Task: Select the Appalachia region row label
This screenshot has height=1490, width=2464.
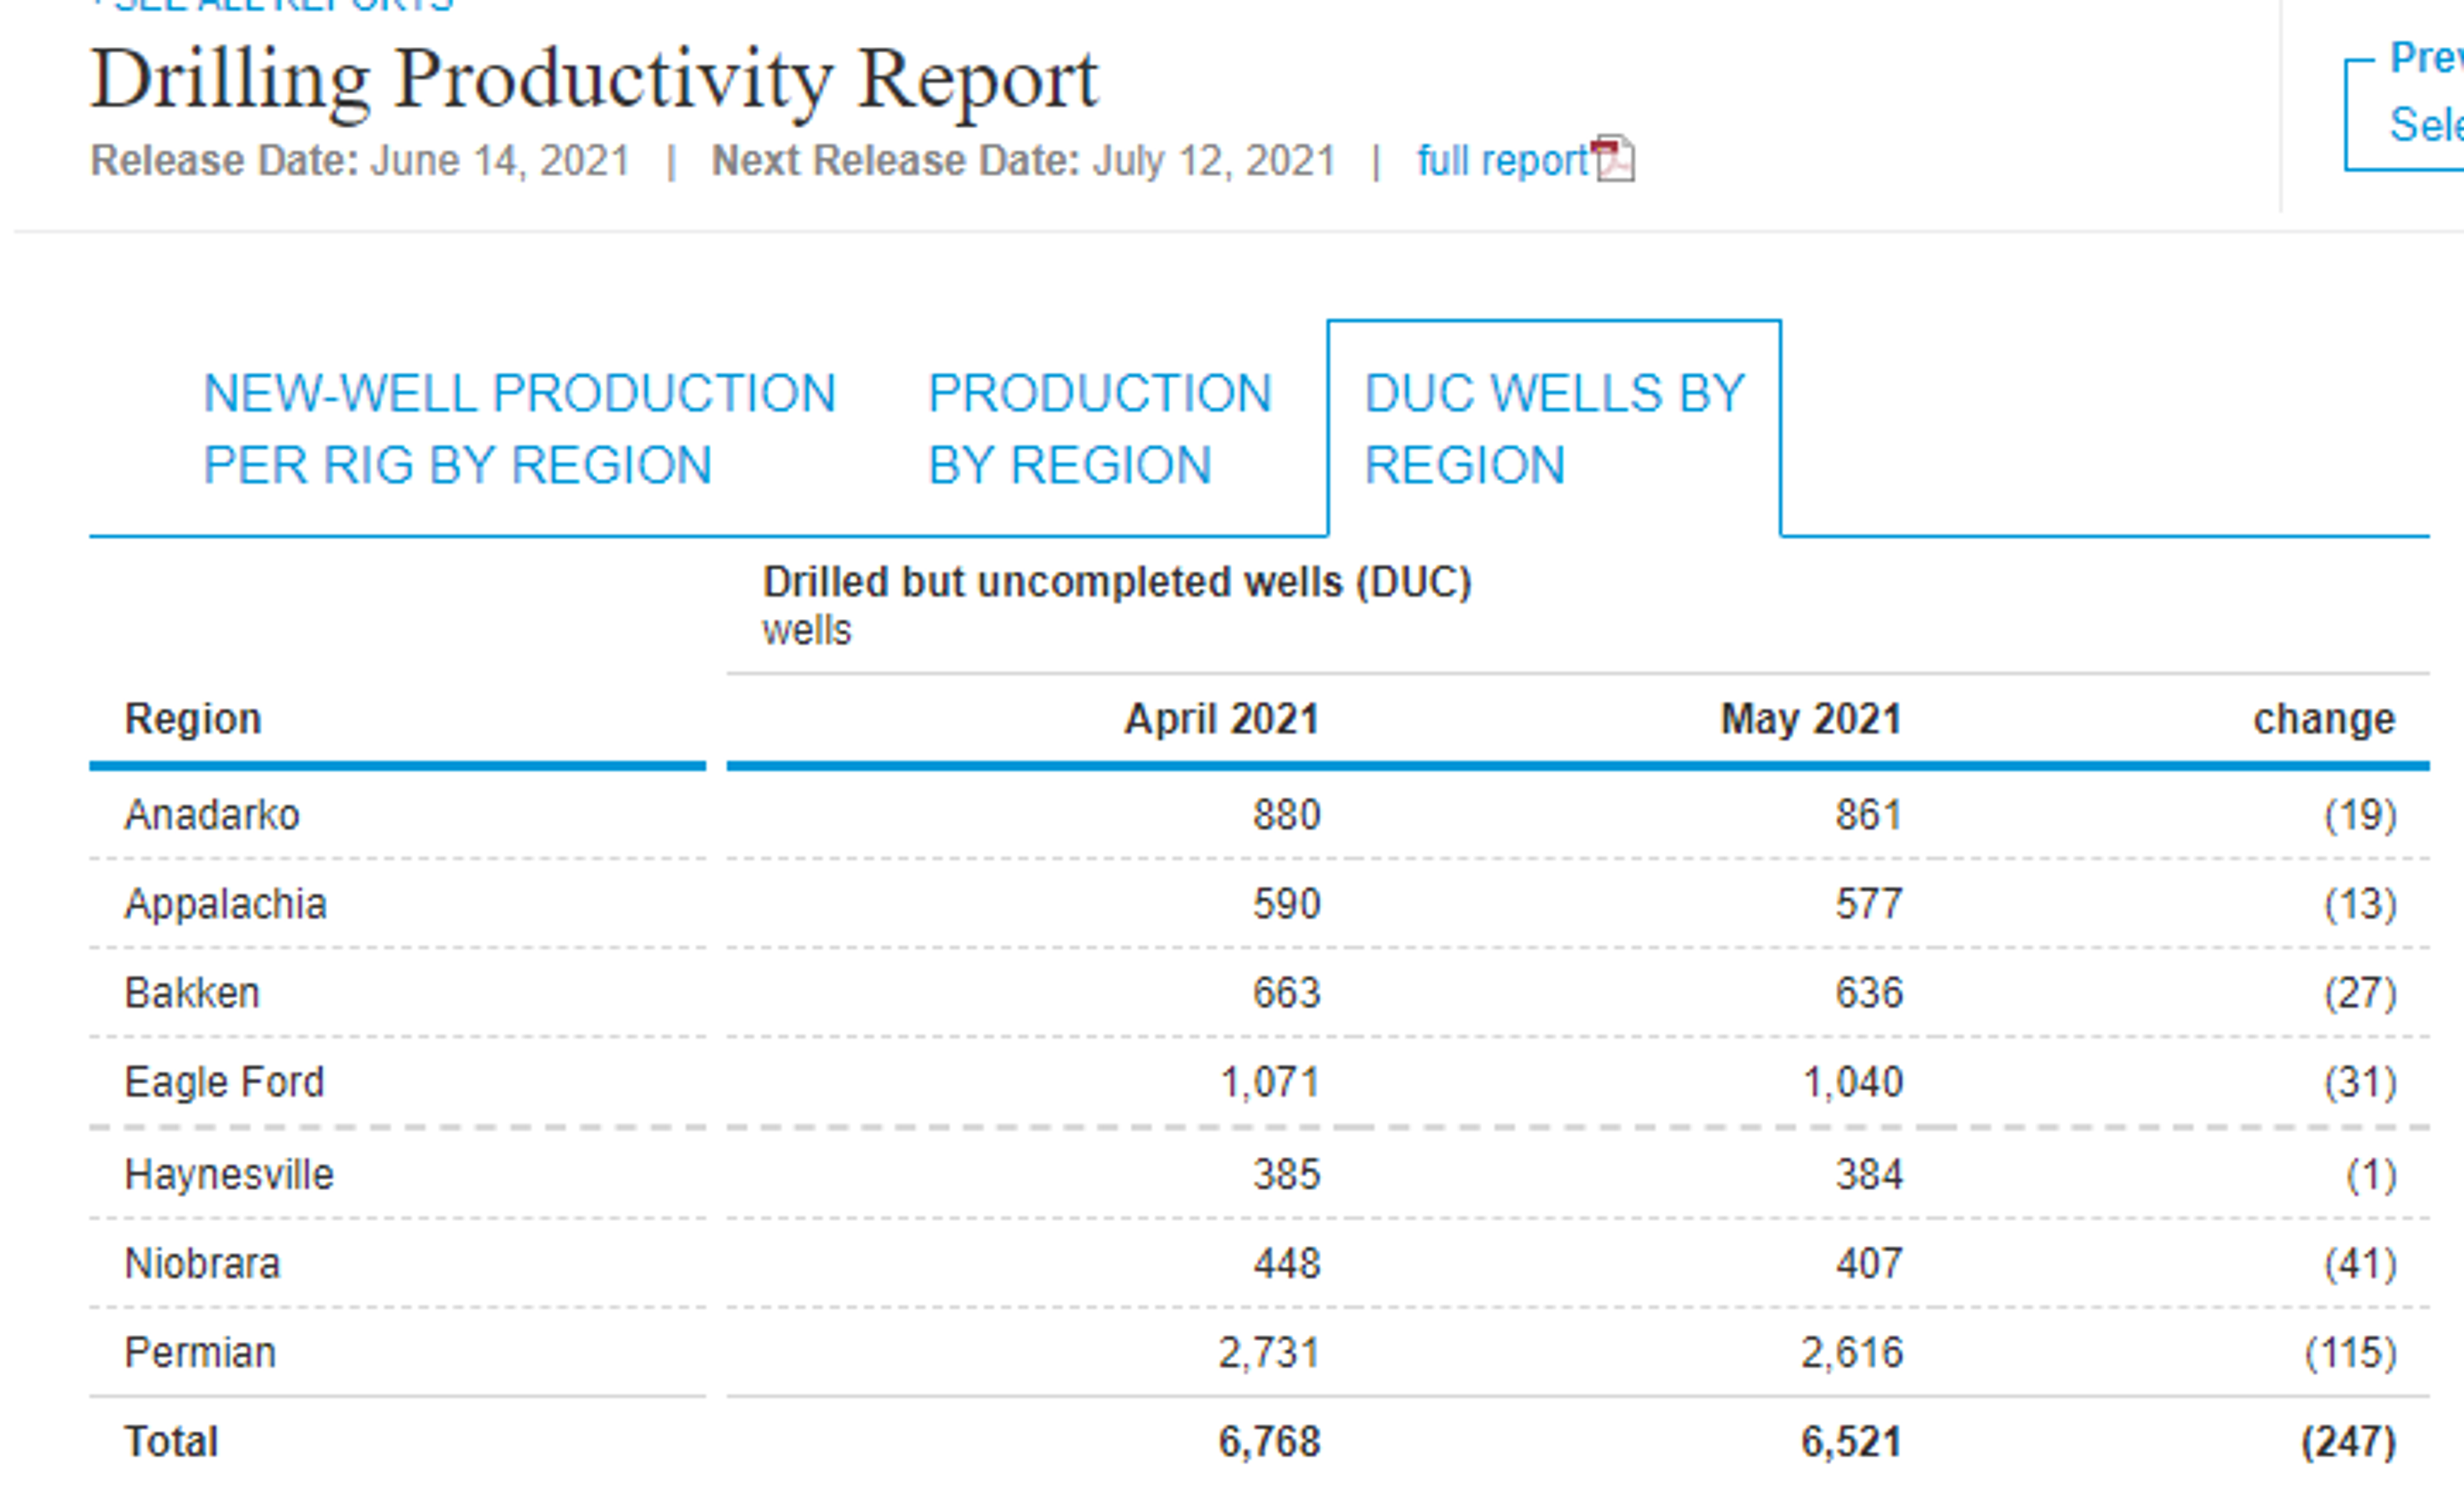Action: coord(226,903)
